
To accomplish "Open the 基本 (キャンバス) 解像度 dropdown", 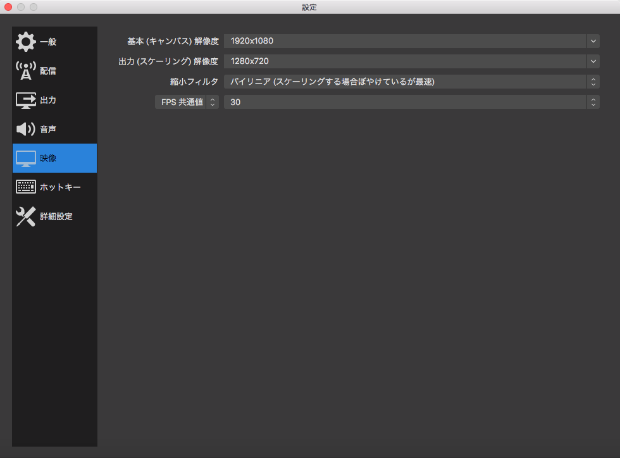I will [593, 40].
